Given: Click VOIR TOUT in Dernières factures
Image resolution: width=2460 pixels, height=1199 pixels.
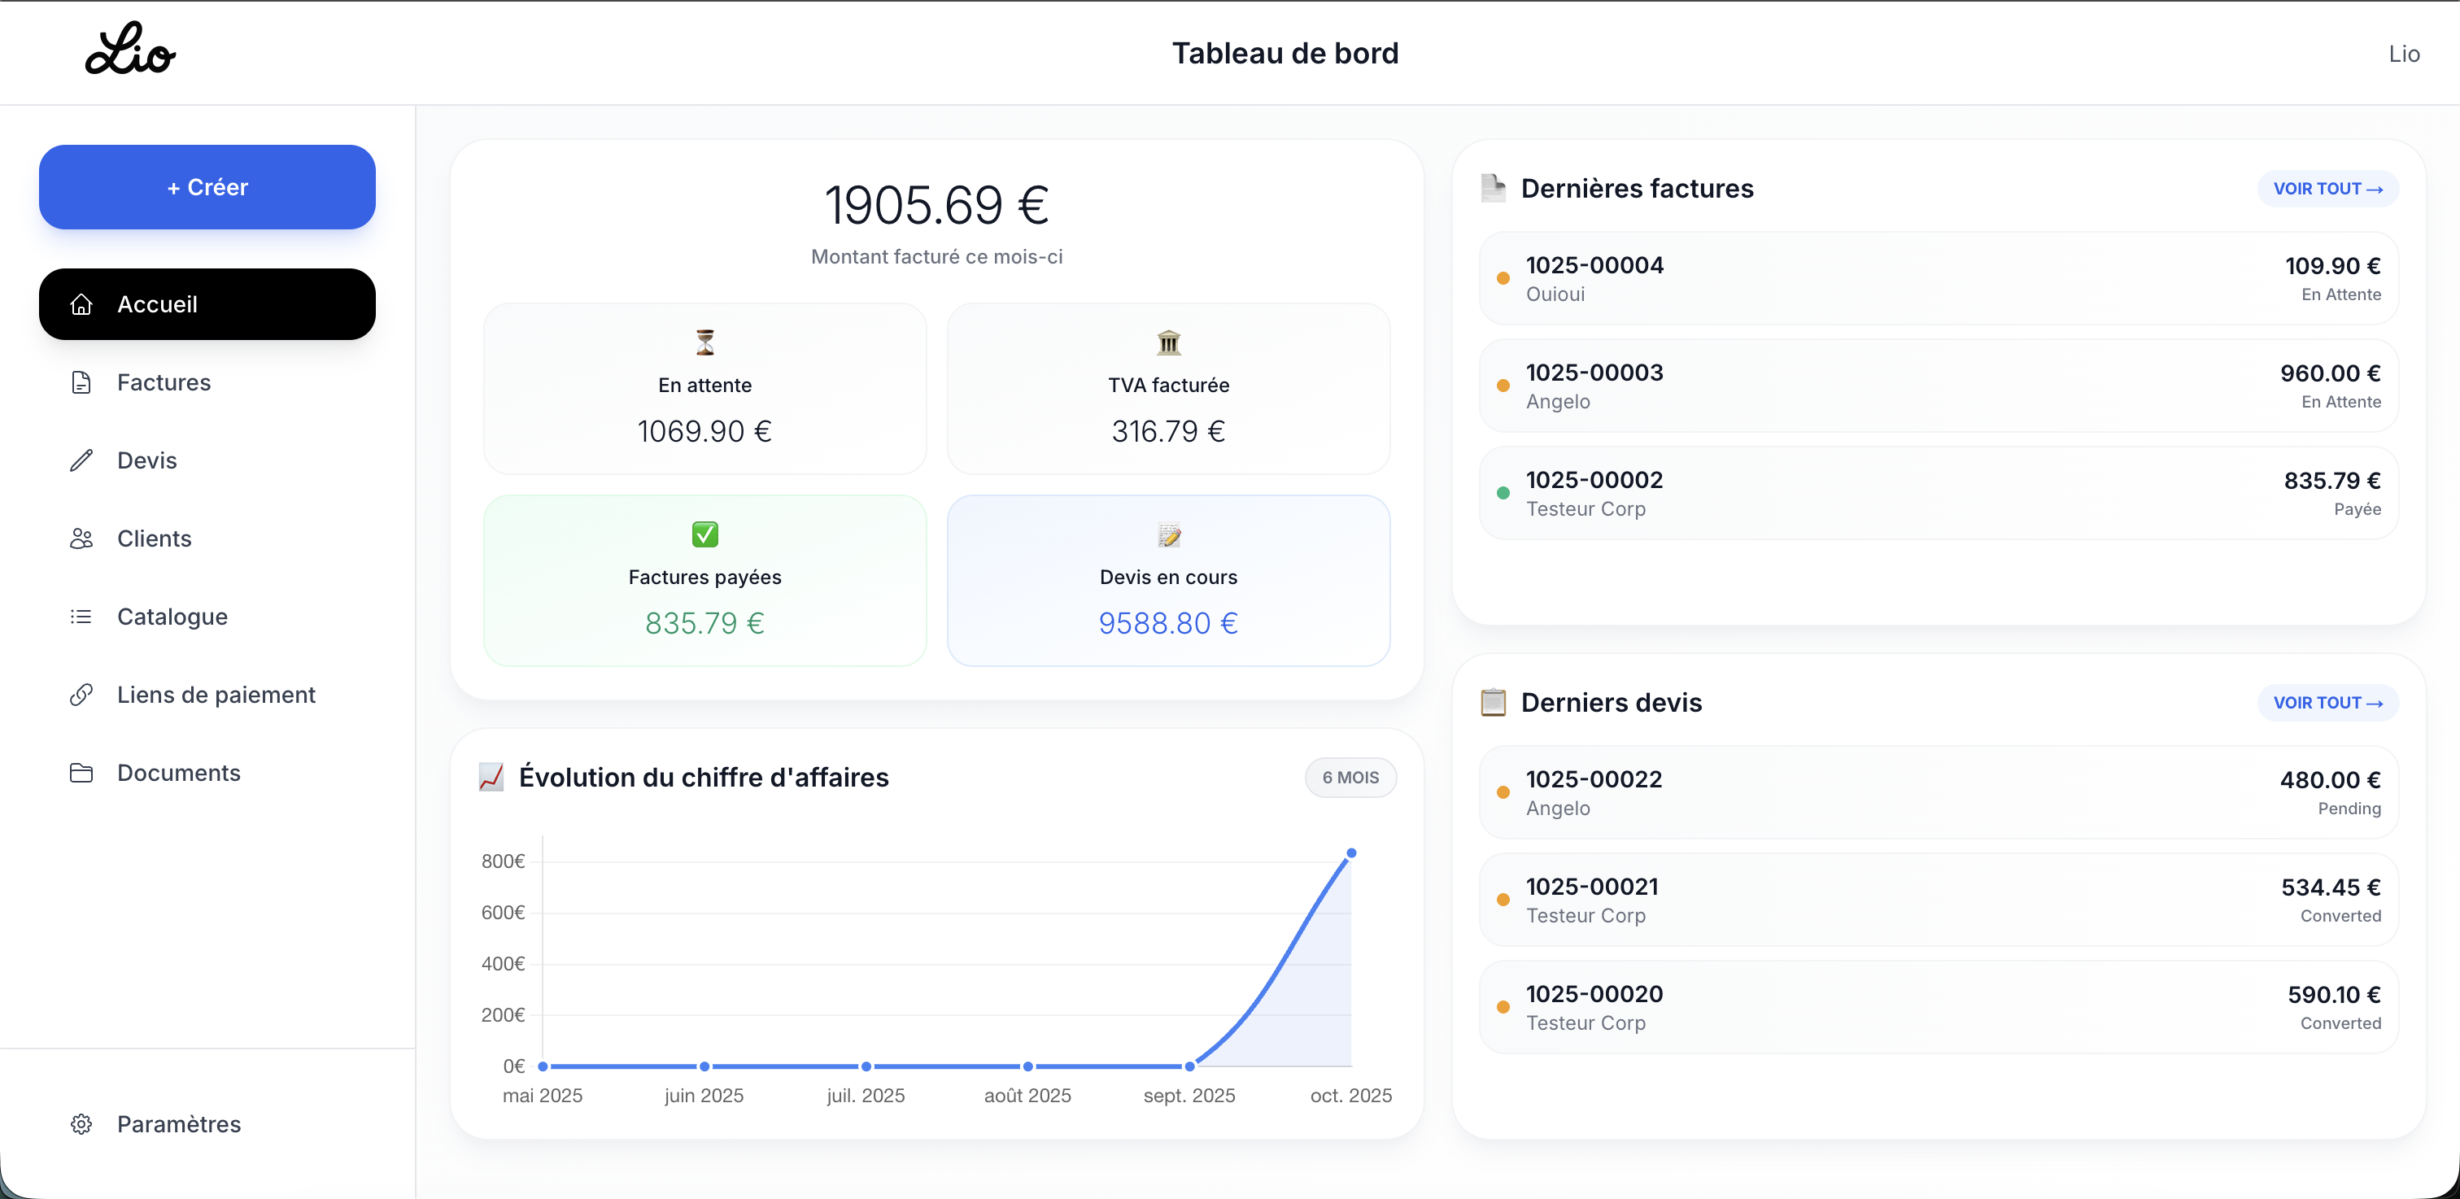Looking at the screenshot, I should tap(2327, 188).
